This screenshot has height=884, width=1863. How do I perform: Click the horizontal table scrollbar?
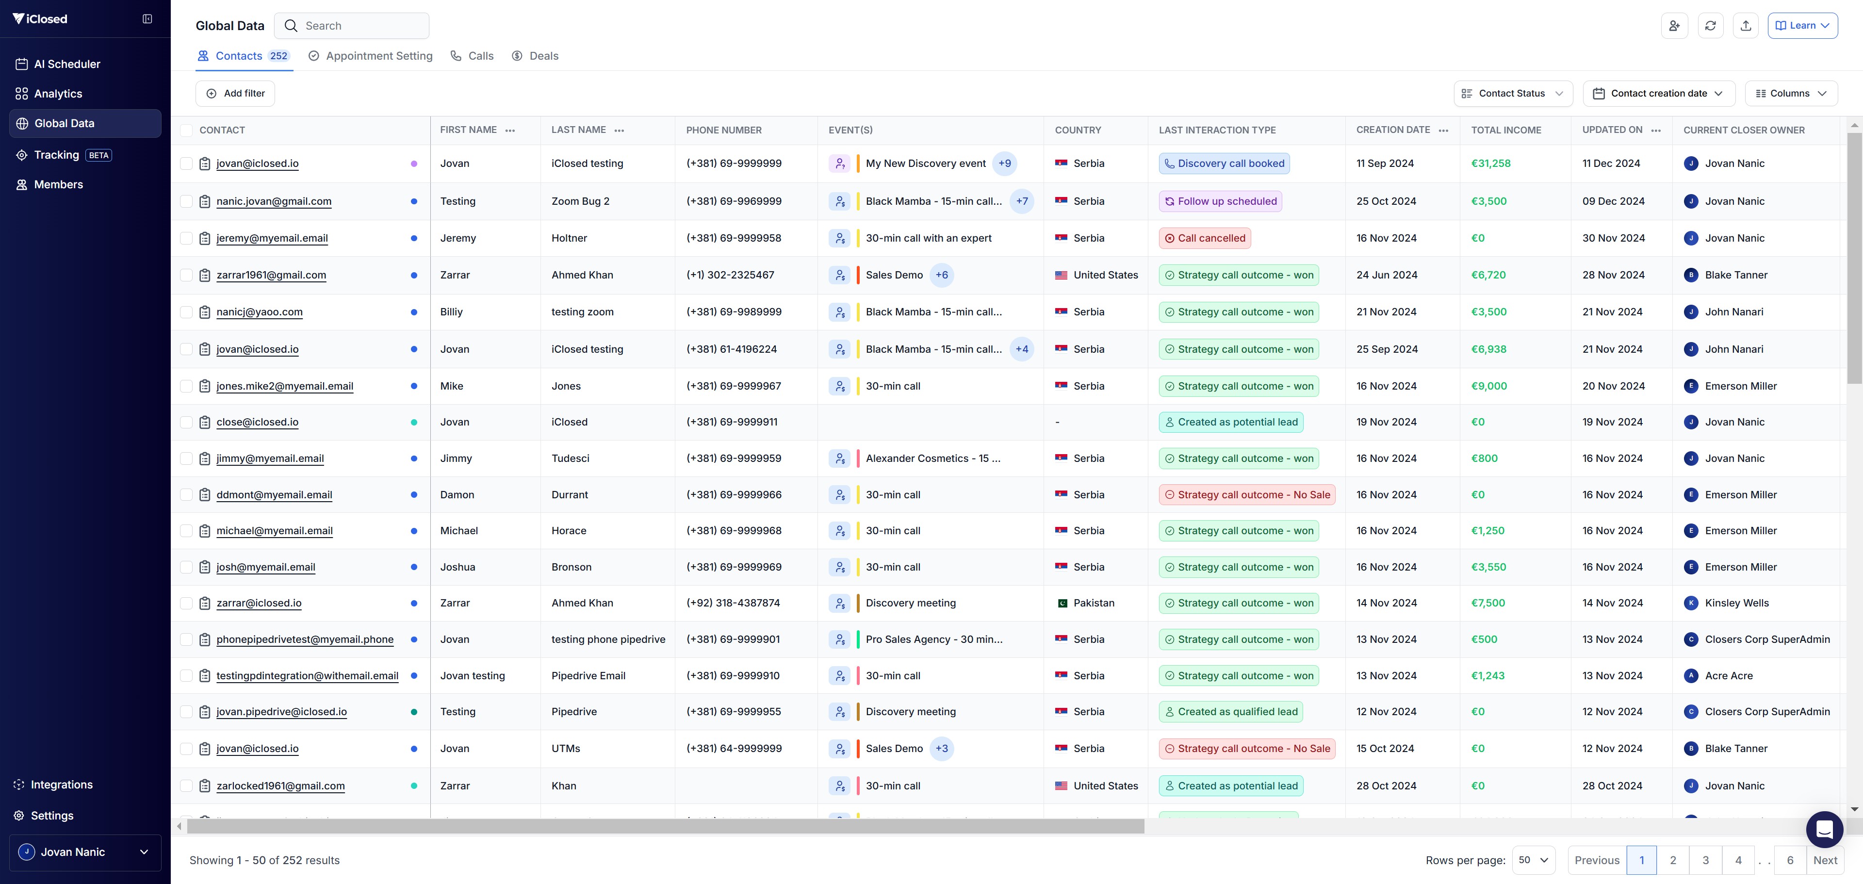[665, 826]
